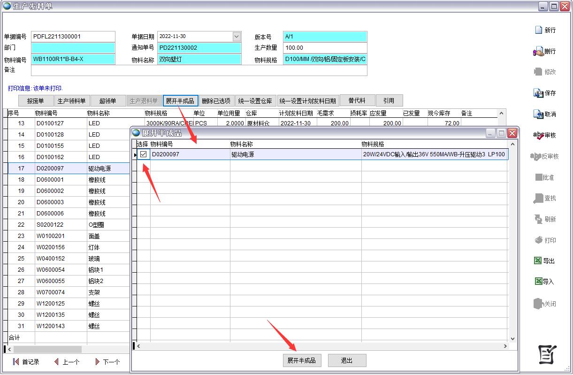Click the 取消 cancel icon
Viewport: 573px width, 375px height.
(538, 114)
